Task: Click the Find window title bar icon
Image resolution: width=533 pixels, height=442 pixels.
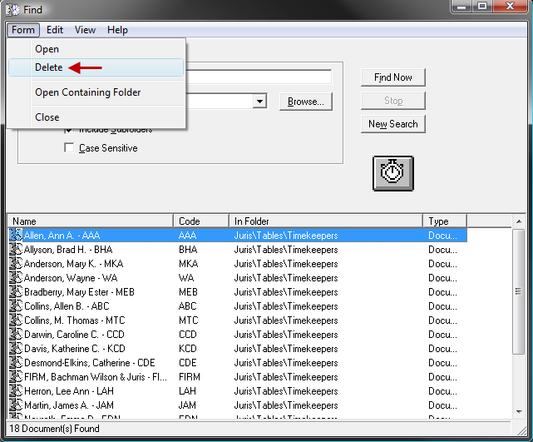Action: pyautogui.click(x=12, y=7)
